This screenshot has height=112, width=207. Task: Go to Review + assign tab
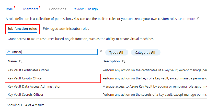point(85,9)
